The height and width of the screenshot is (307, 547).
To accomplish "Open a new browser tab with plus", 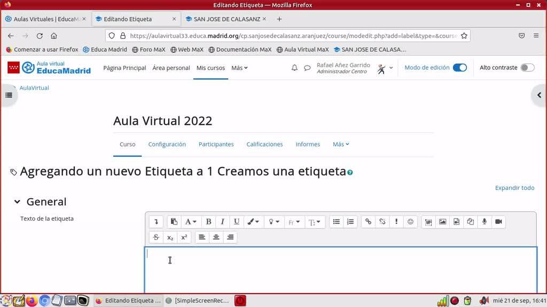I will [x=279, y=19].
